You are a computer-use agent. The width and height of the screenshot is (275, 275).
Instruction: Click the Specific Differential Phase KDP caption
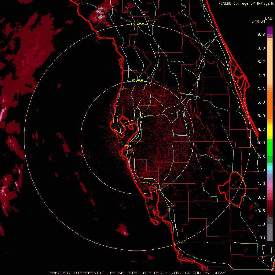137,273
